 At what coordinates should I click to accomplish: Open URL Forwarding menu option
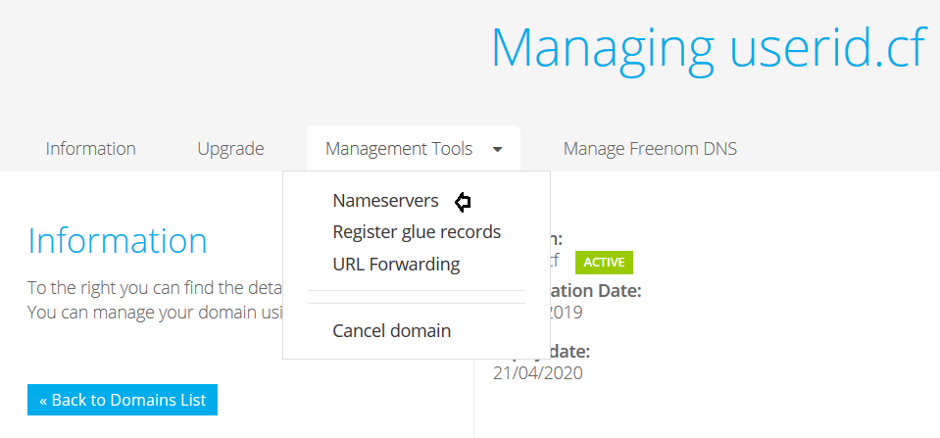(396, 265)
